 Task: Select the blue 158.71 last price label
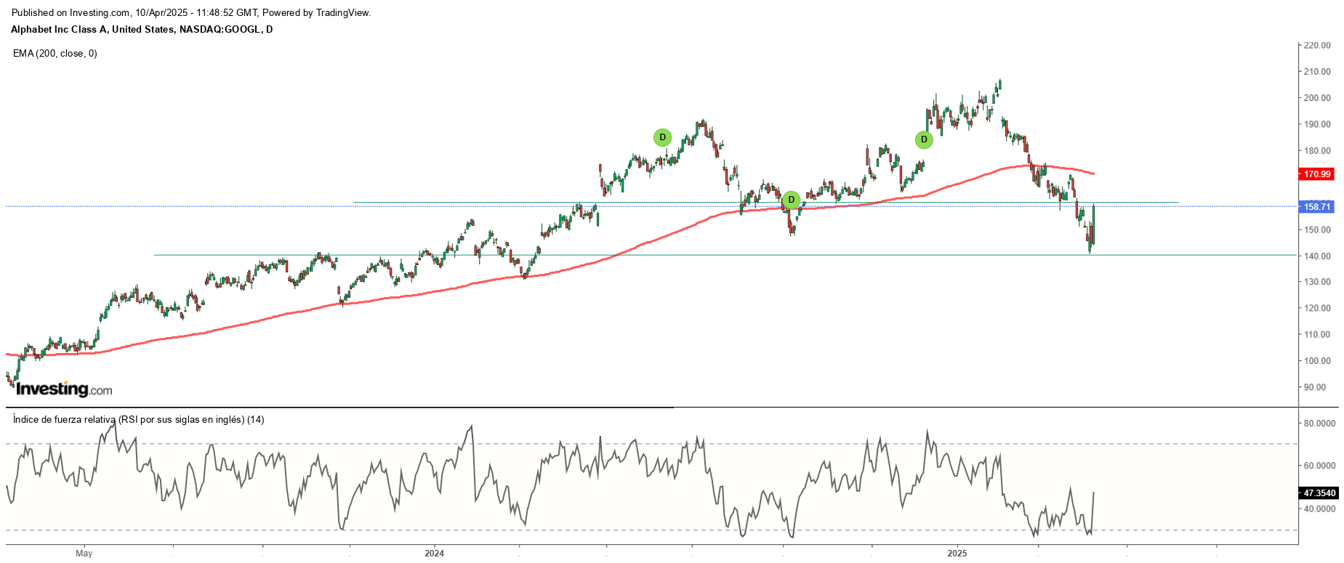1316,207
